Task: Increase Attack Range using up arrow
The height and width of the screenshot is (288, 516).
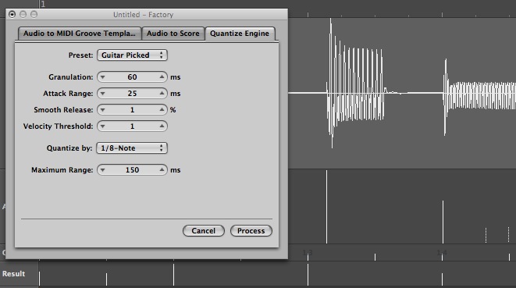Action: (162, 94)
